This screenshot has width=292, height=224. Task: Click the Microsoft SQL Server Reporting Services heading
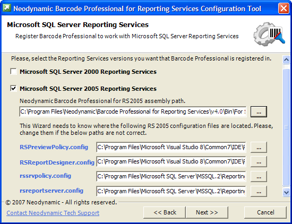78,24
